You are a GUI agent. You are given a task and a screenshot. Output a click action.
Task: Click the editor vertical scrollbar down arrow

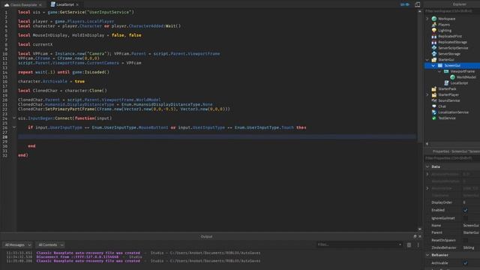tap(419, 229)
